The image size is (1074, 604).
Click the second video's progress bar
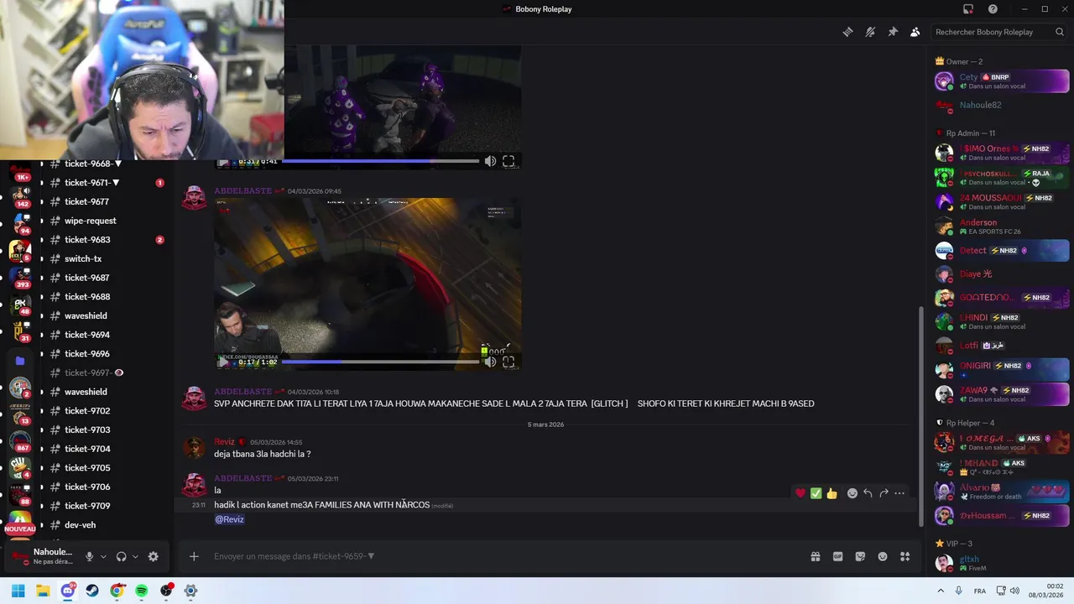379,362
